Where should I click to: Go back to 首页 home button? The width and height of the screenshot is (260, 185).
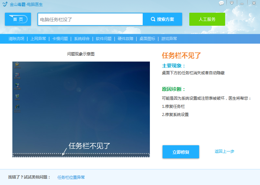point(18,19)
